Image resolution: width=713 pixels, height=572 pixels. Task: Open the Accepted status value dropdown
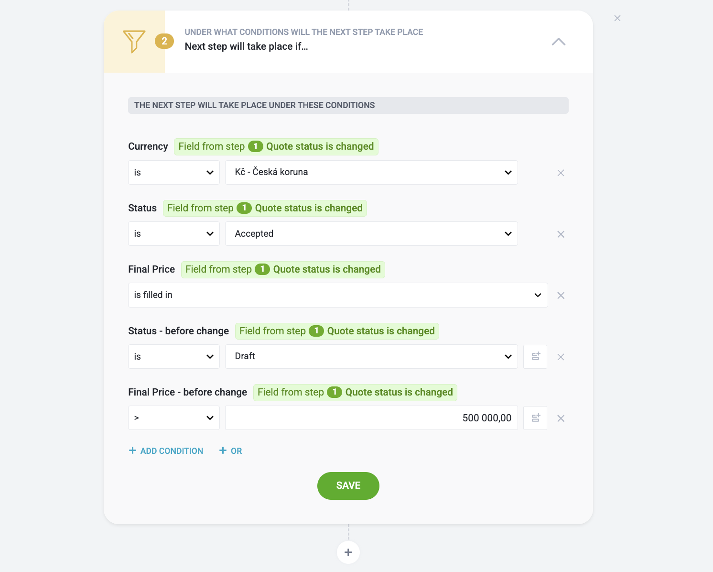(x=371, y=233)
